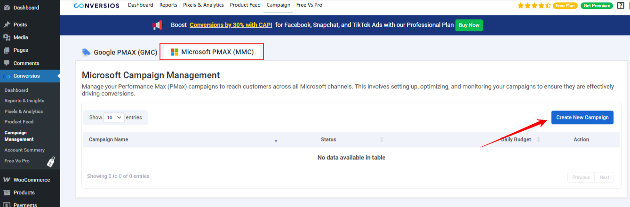Click sort arrows next to Daily Budget
This screenshot has height=207, width=630.
[538, 140]
